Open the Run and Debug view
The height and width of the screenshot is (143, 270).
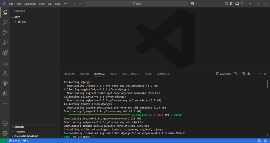[5, 43]
